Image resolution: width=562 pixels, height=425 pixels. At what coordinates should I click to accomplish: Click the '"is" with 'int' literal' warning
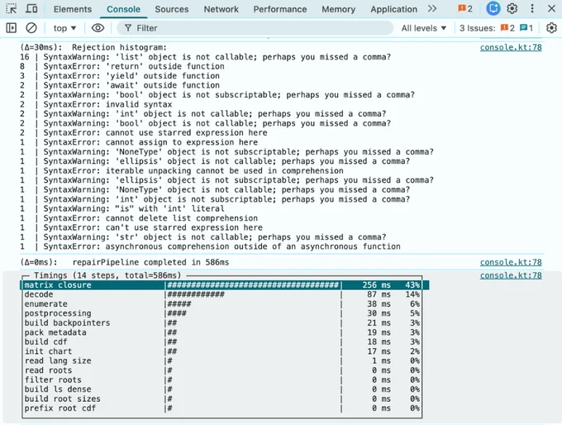pyautogui.click(x=122, y=208)
